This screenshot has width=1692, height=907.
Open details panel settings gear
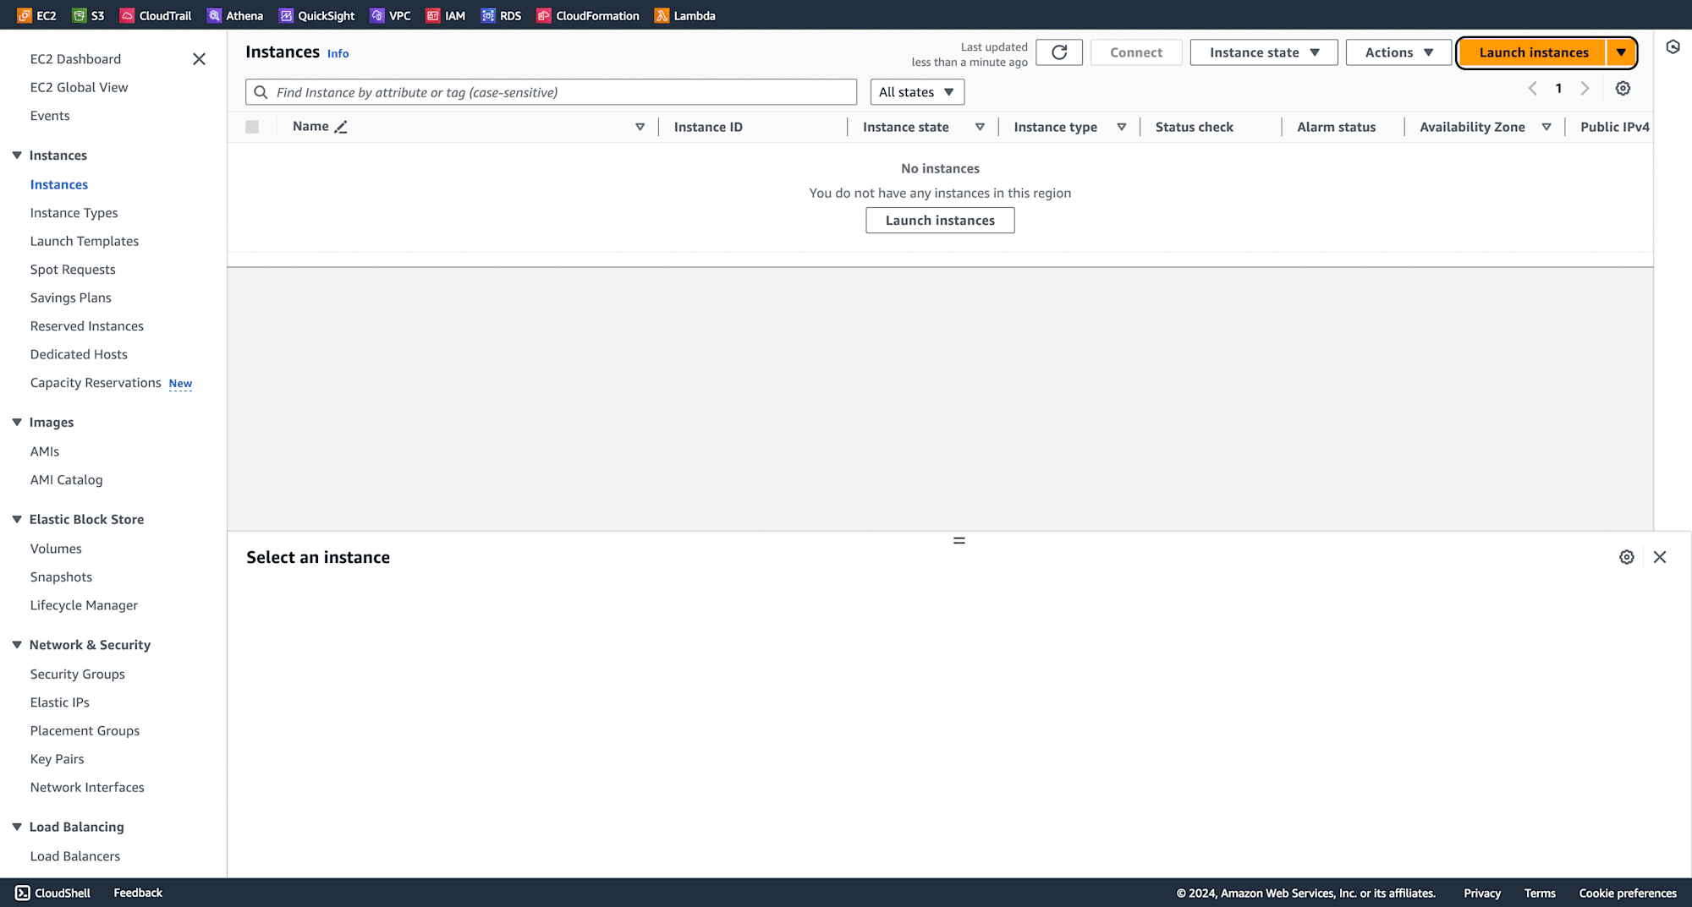tap(1626, 557)
